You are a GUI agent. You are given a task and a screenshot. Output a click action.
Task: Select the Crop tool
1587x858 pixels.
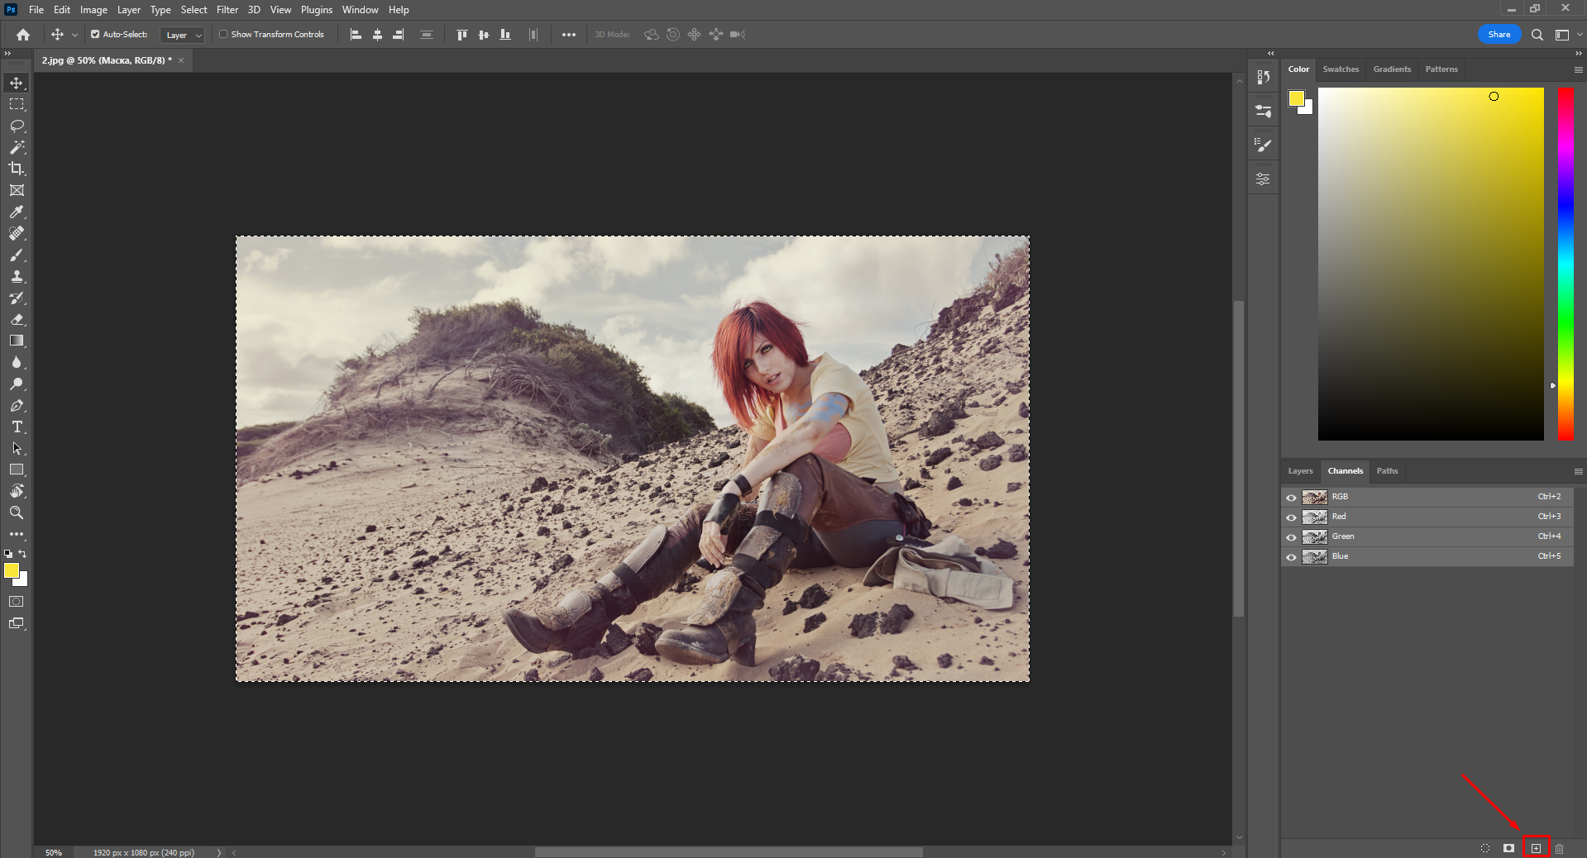pyautogui.click(x=17, y=169)
